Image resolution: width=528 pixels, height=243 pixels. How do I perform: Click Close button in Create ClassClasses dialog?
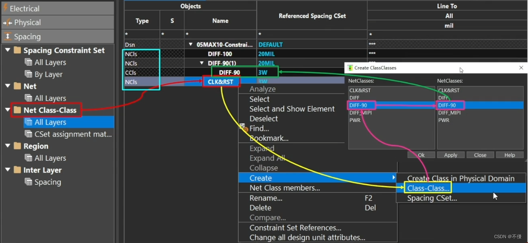480,155
